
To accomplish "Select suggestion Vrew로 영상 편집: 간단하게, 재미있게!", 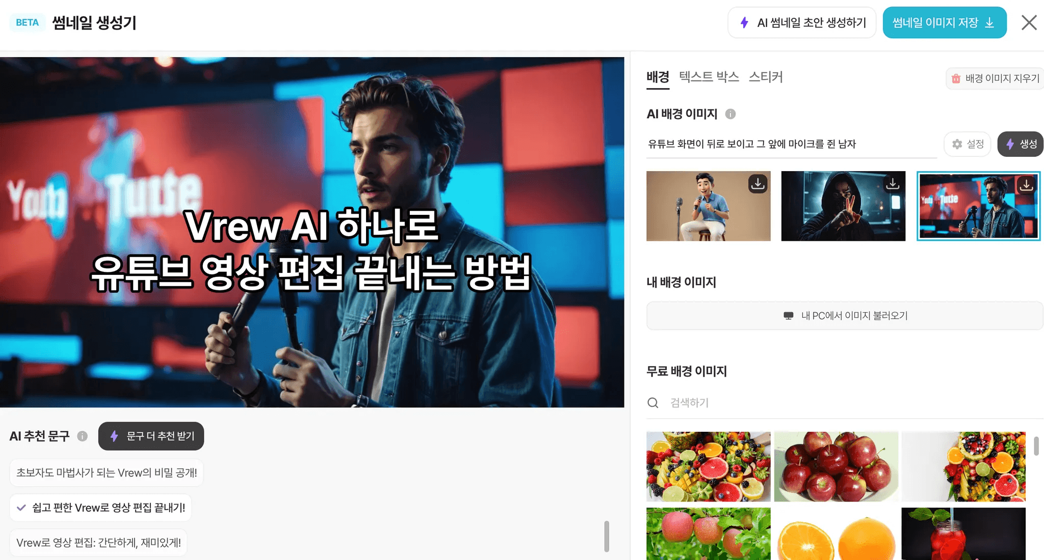I will click(98, 543).
